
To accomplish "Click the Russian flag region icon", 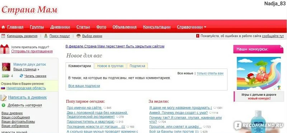I will point(3,88).
